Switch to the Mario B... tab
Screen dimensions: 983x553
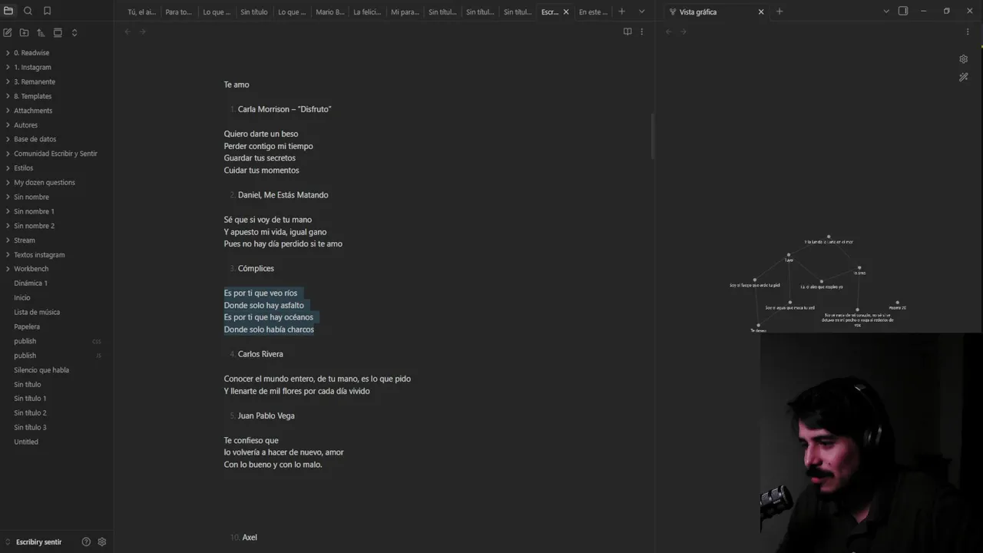329,12
